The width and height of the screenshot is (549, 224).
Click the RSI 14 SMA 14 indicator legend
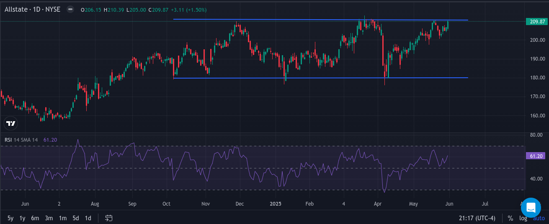[21, 140]
